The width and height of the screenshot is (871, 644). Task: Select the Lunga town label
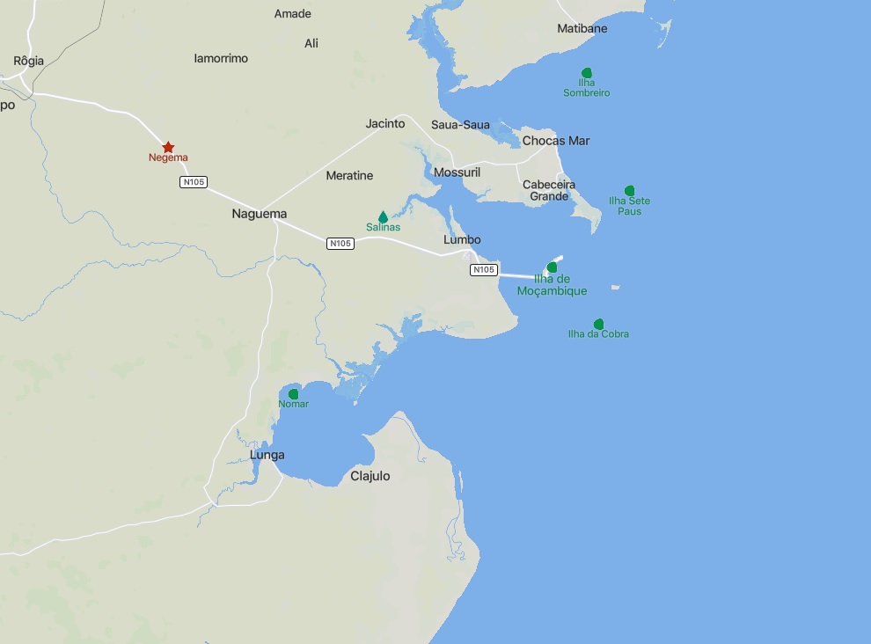pyautogui.click(x=267, y=455)
